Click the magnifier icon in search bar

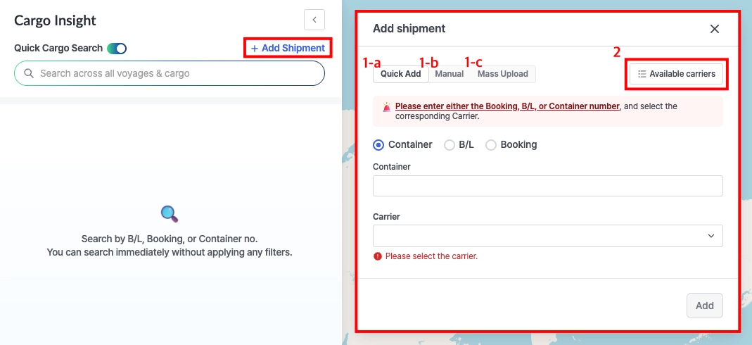tap(29, 73)
